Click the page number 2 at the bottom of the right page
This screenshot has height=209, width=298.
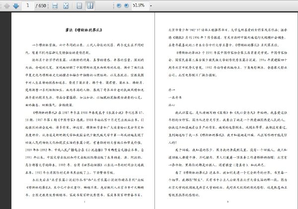[227, 202]
